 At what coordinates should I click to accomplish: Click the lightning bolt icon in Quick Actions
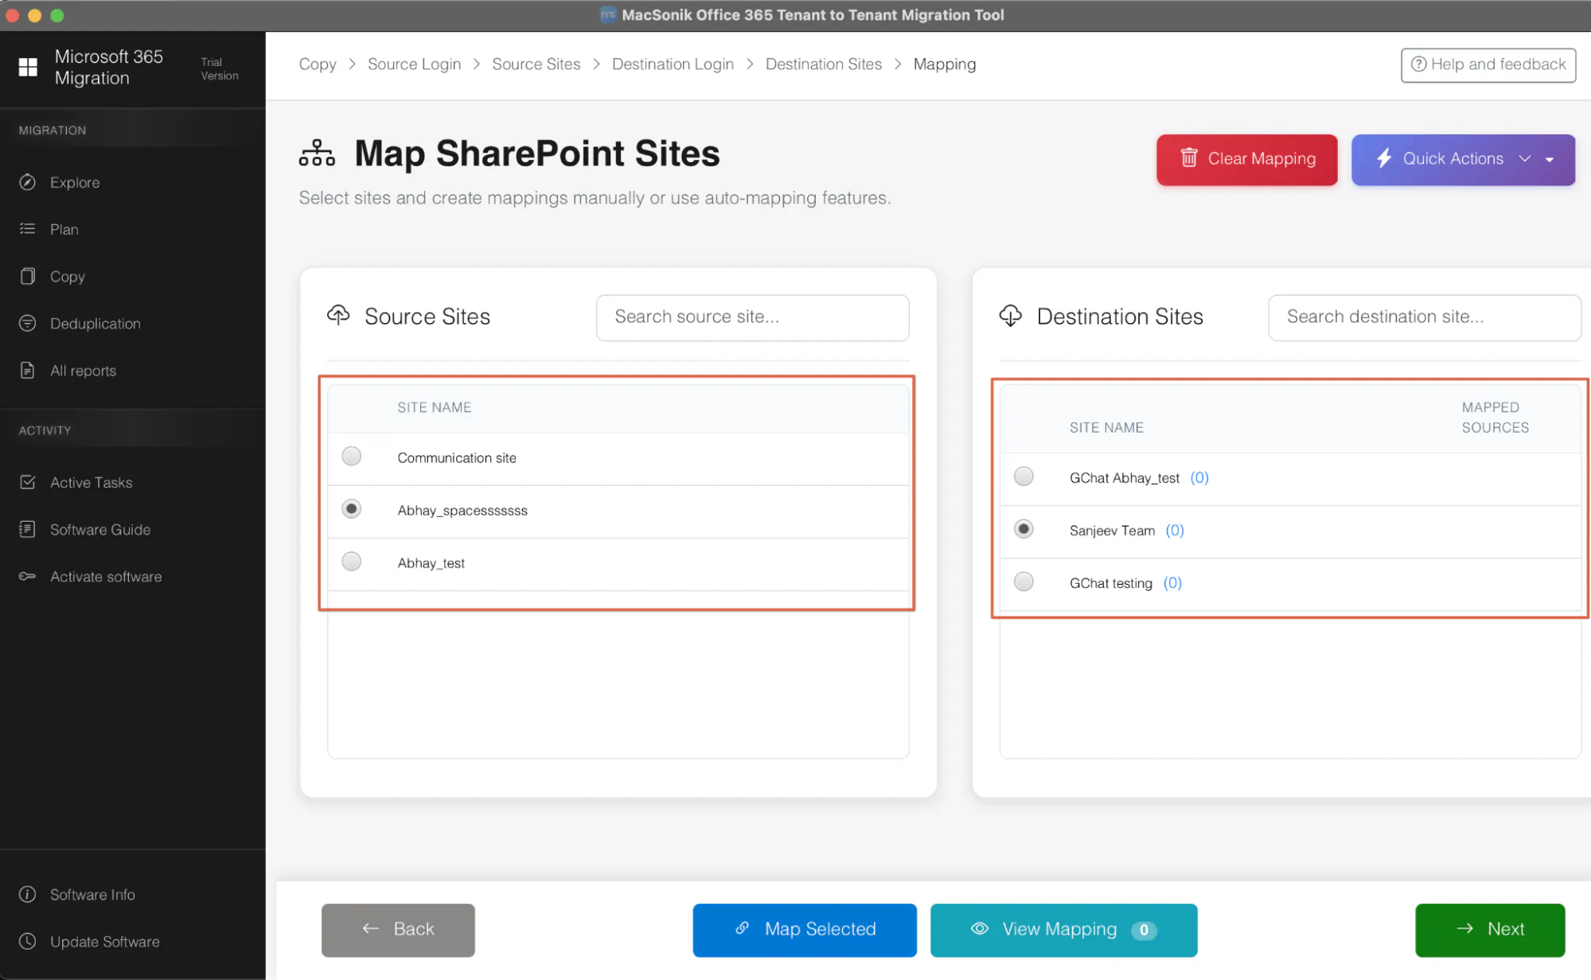(x=1384, y=158)
